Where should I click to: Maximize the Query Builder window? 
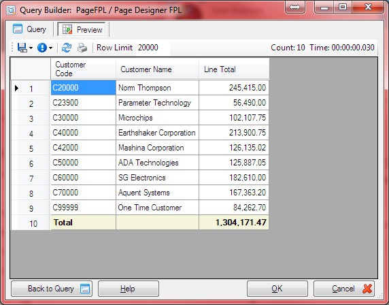tap(343, 7)
